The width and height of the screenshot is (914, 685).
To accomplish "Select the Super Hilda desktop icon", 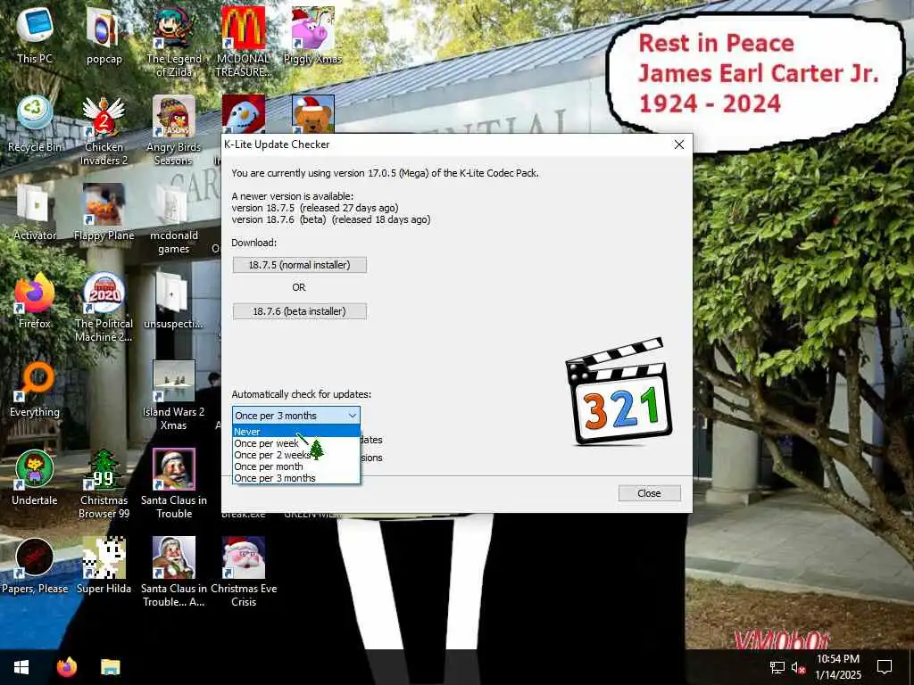I will (104, 565).
